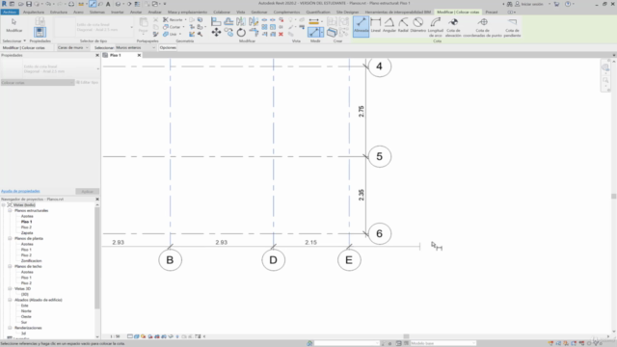Switch to the Vista ribbon tab

pos(240,13)
